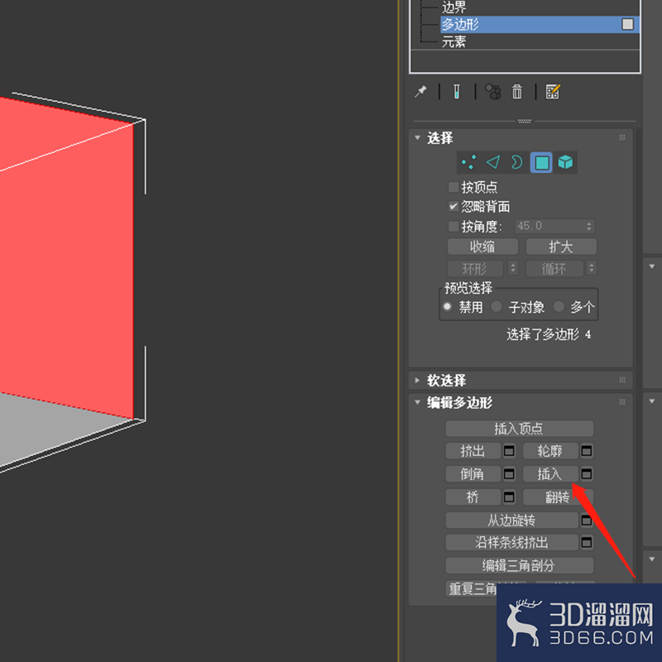Click the 选择 rollout grip handle

[x=622, y=137]
